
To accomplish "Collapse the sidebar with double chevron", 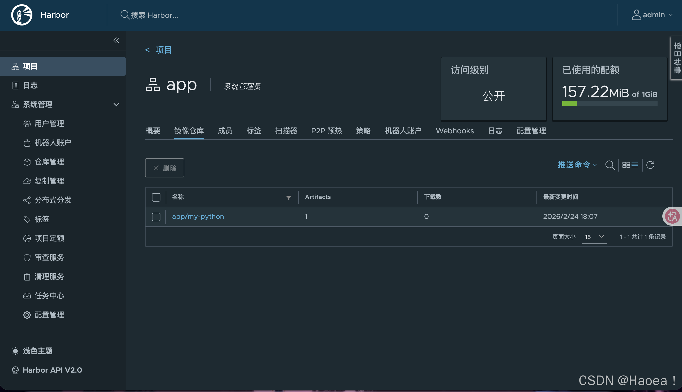I will pos(116,40).
